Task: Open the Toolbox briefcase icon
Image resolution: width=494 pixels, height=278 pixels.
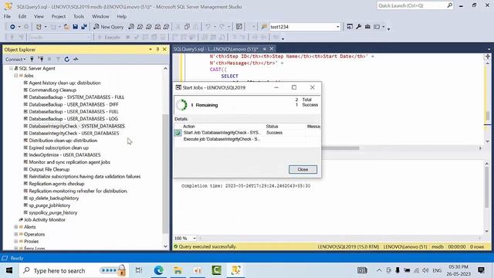Action: [367, 27]
